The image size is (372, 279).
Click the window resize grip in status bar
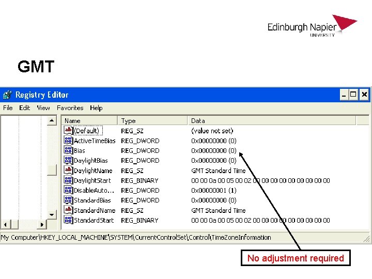point(367,239)
